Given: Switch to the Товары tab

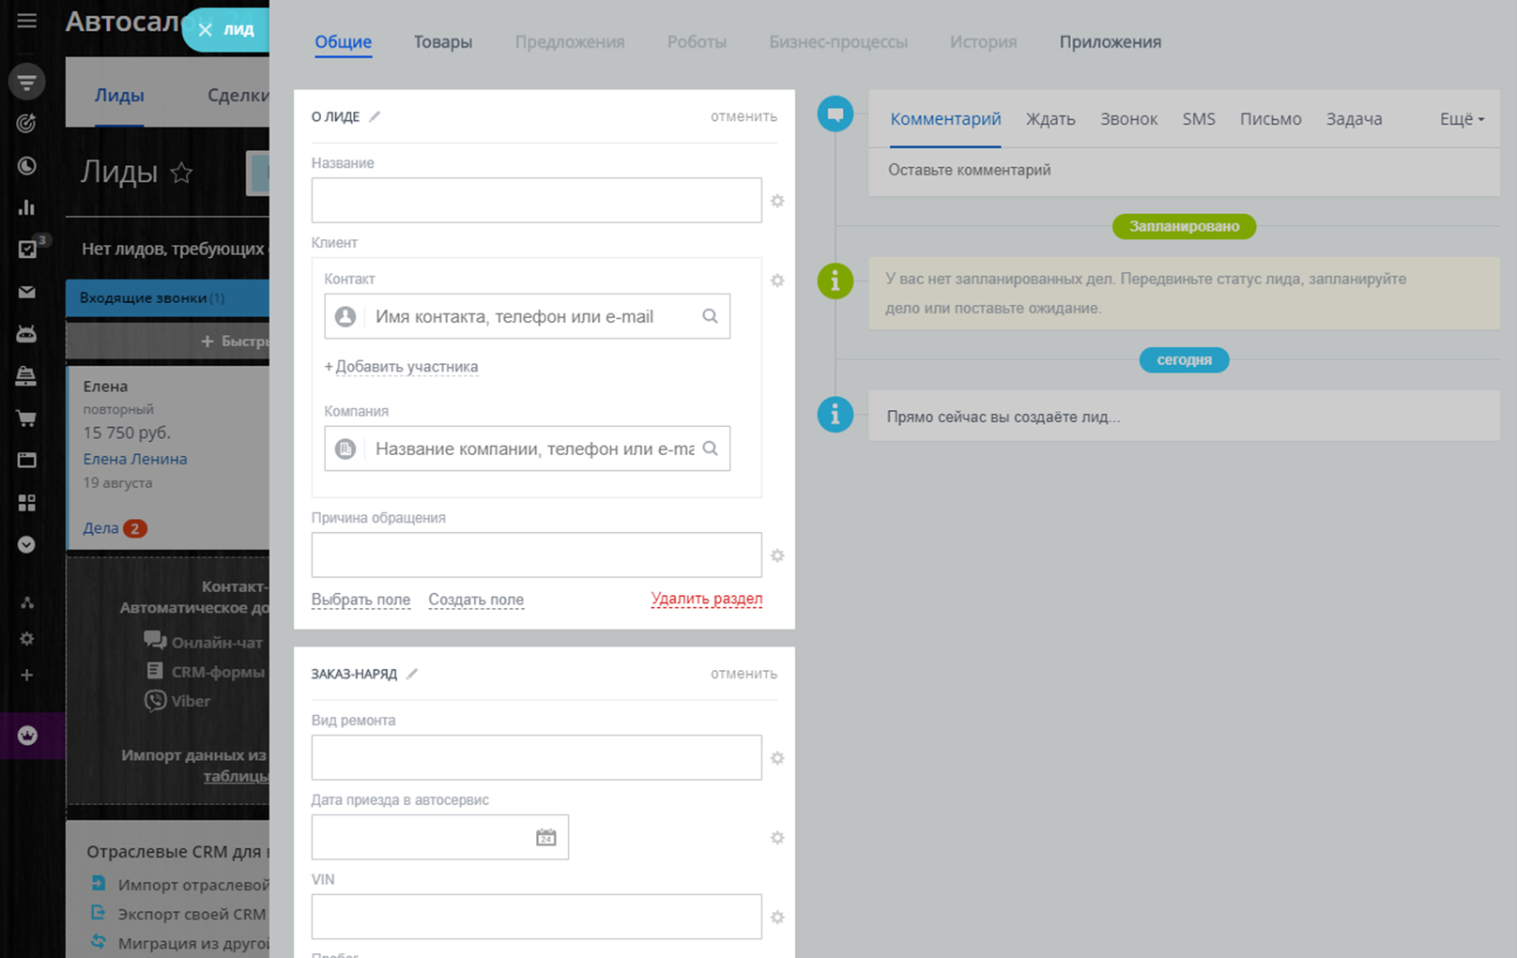Looking at the screenshot, I should (x=443, y=42).
